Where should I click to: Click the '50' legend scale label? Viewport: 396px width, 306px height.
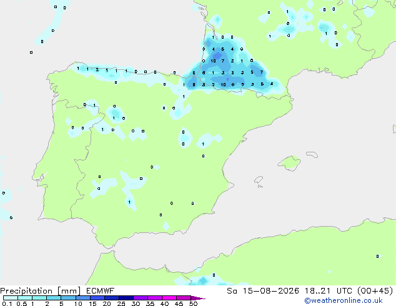coord(193,304)
